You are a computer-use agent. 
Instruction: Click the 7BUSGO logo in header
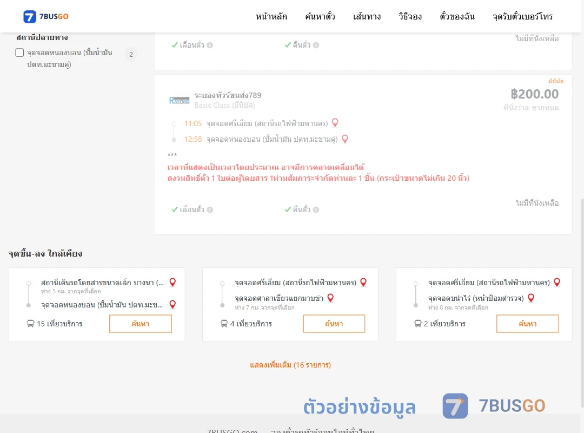click(46, 16)
